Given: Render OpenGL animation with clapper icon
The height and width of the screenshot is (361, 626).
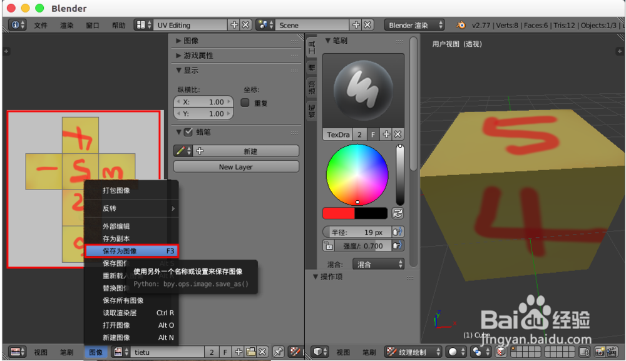Looking at the screenshot, I should (612, 352).
